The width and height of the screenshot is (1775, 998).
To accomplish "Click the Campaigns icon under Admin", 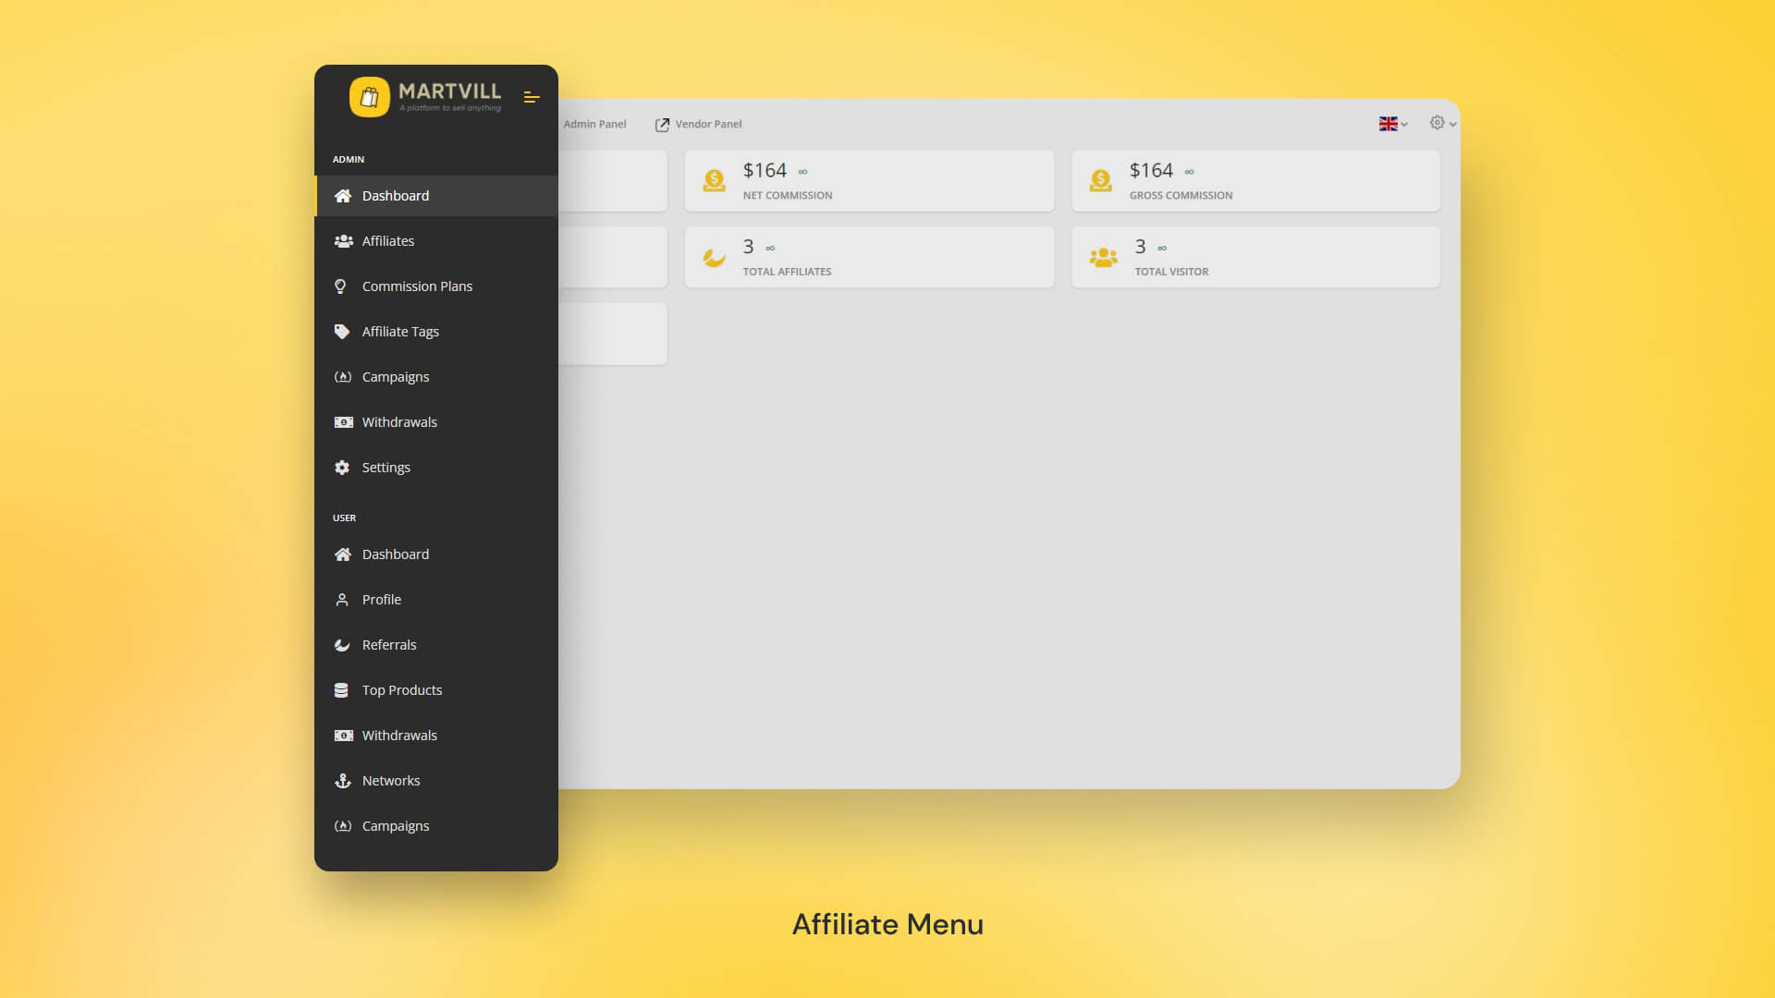I will pos(343,377).
